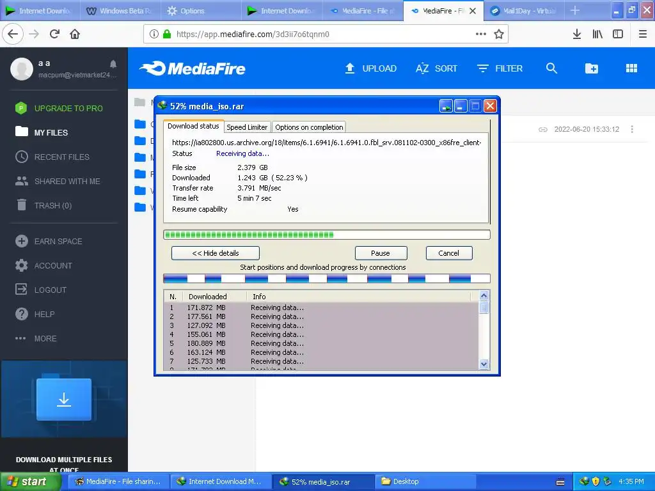Click the download box graphic in the sidebar ad
Screen dimensions: 655x491
click(x=64, y=400)
